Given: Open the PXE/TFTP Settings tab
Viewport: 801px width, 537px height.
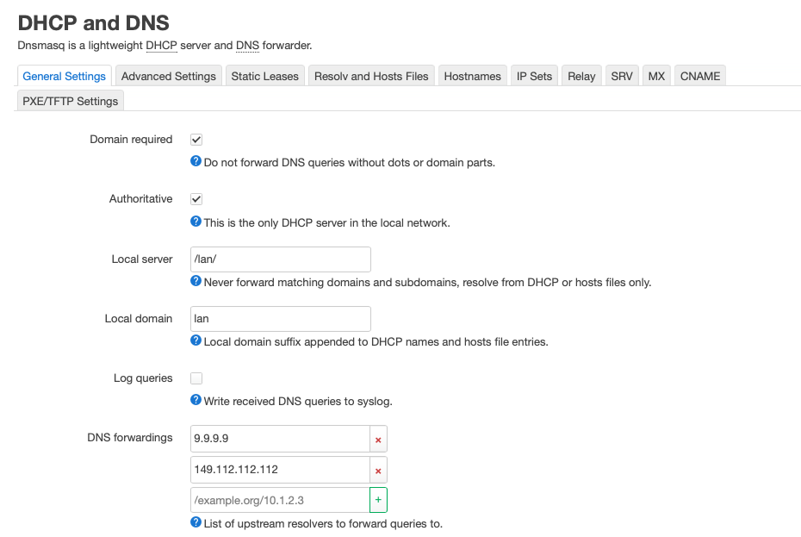Looking at the screenshot, I should pyautogui.click(x=70, y=101).
